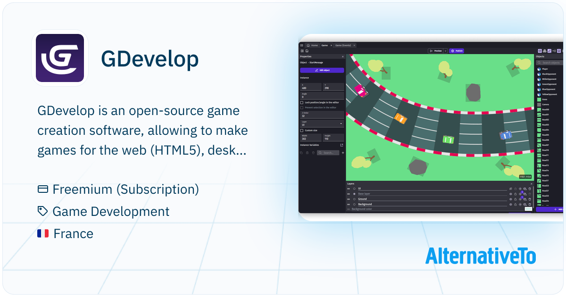The image size is (566, 297).
Task: Click the Add object button
Action: [550, 209]
